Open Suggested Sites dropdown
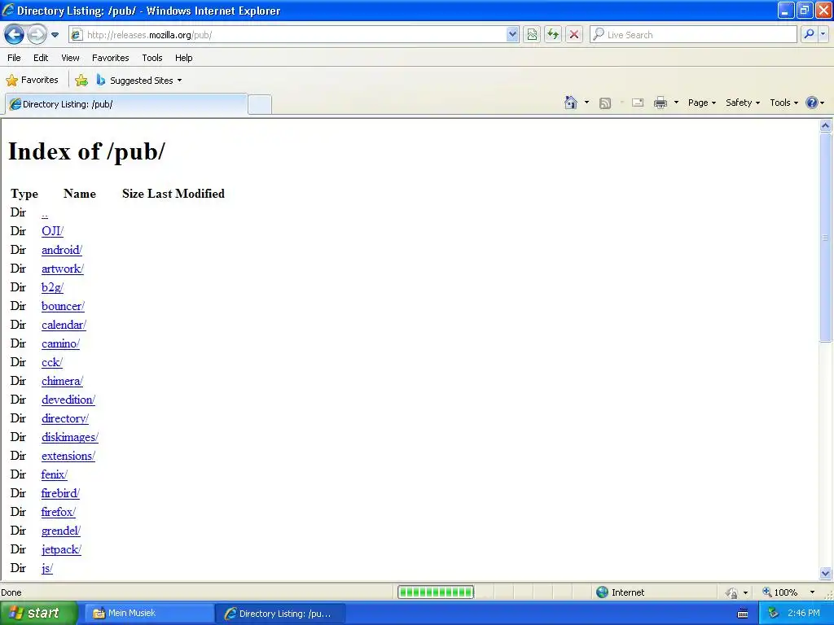Screen dimensions: 834x625 click(138, 81)
